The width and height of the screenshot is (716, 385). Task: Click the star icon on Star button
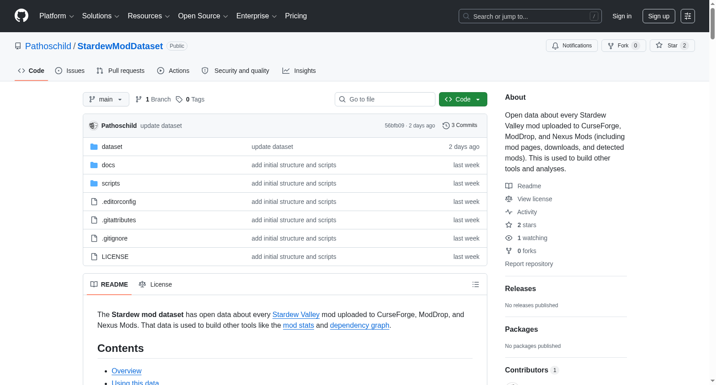tap(659, 45)
